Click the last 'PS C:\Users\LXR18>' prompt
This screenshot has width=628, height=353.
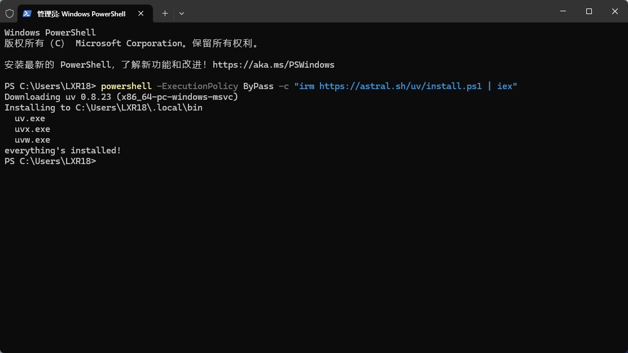point(50,161)
